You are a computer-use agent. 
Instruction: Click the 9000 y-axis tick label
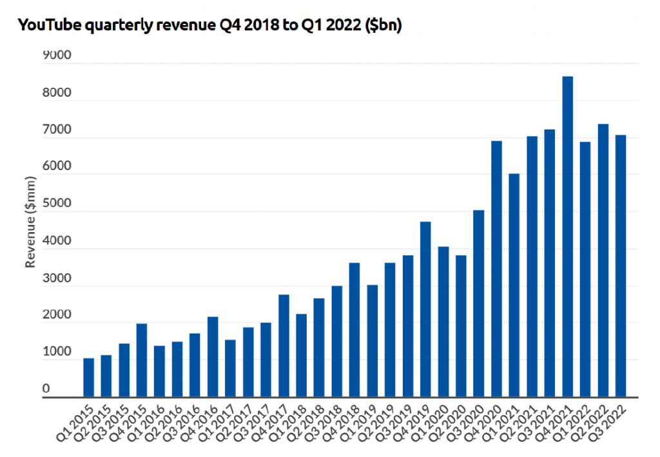(x=57, y=56)
